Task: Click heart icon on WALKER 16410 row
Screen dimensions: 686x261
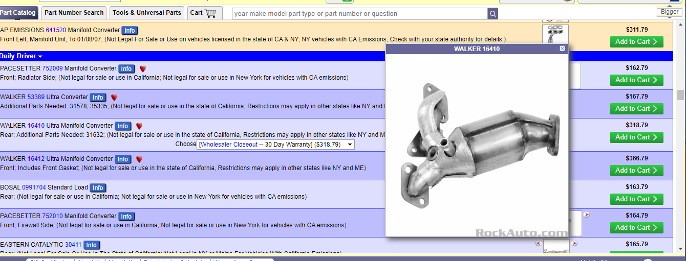Action: (x=139, y=126)
